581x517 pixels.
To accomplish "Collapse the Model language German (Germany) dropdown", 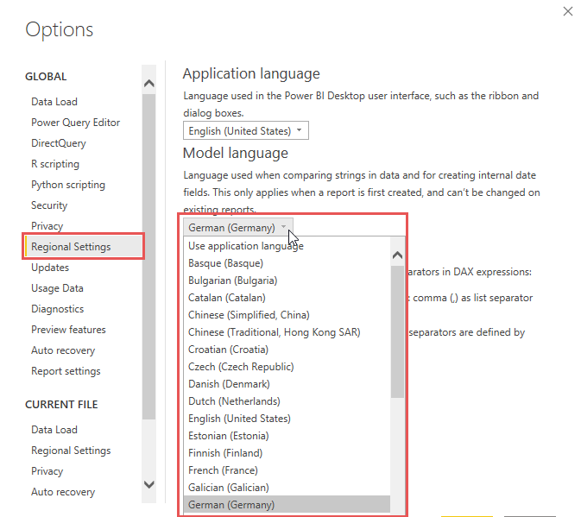I will pos(238,227).
